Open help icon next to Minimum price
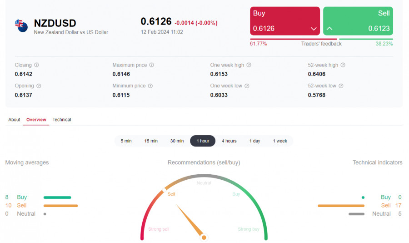This screenshot has width=409, height=243. (x=150, y=86)
